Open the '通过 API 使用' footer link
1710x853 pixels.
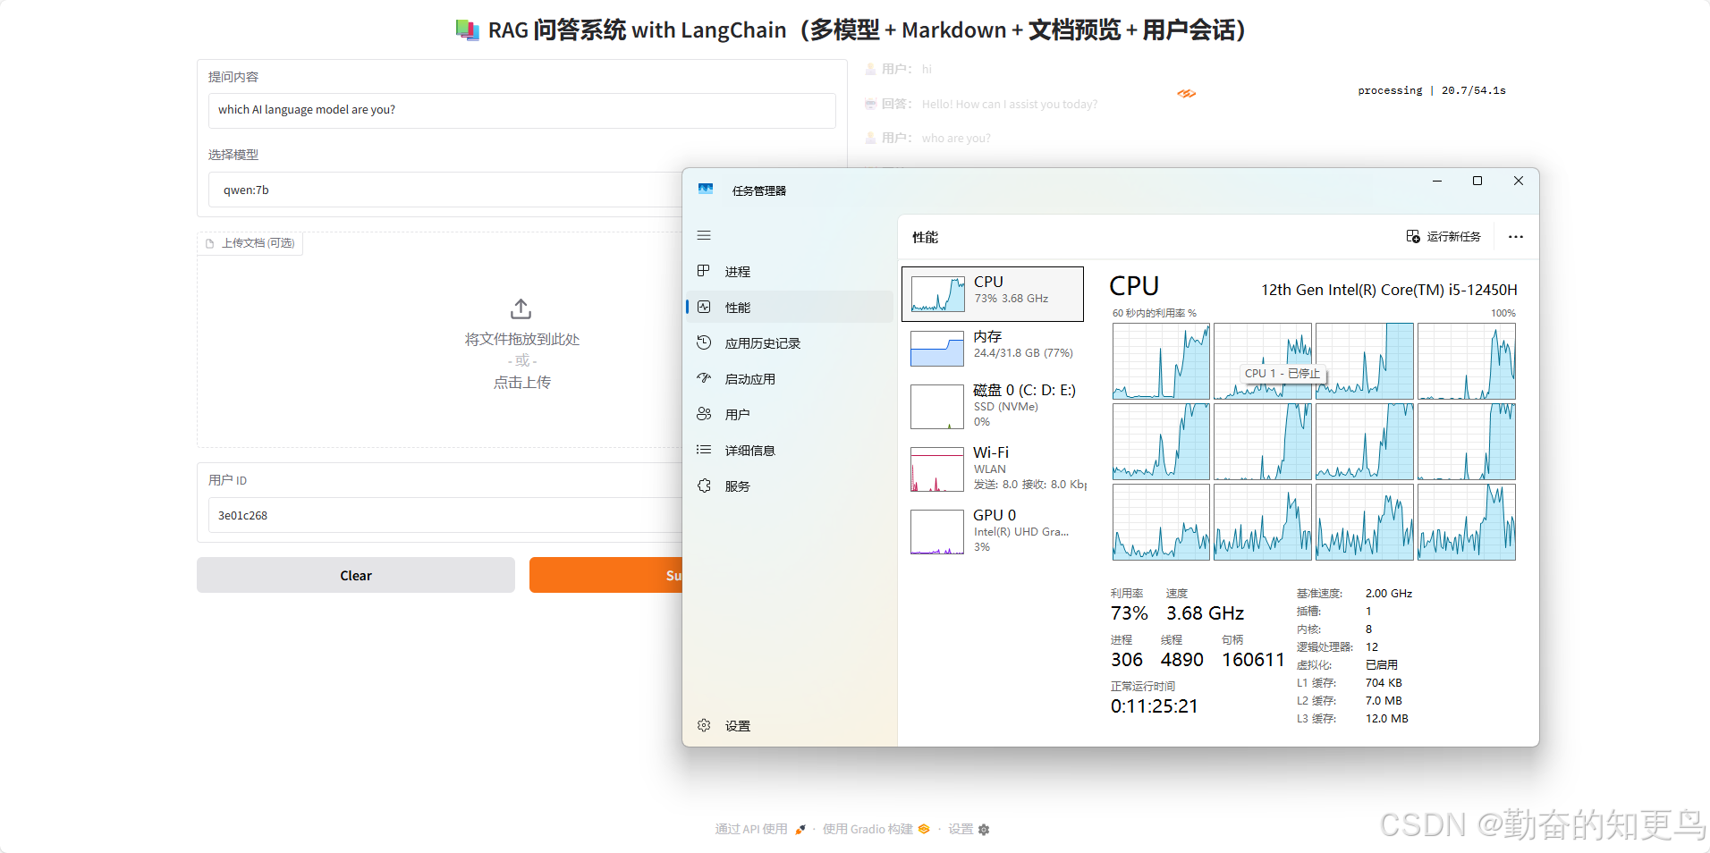pyautogui.click(x=760, y=830)
